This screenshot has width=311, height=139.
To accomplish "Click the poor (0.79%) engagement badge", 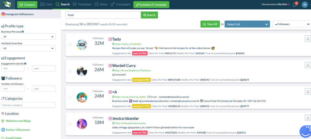I will (x=140, y=133).
